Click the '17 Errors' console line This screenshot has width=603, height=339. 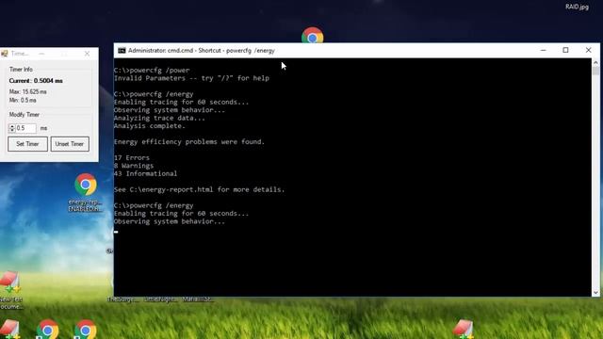(x=132, y=157)
